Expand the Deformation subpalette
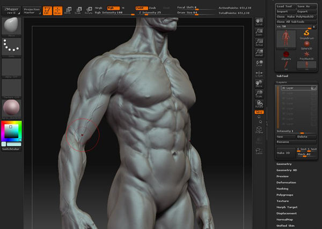Image resolution: width=322 pixels, height=229 pixels. coord(286,182)
